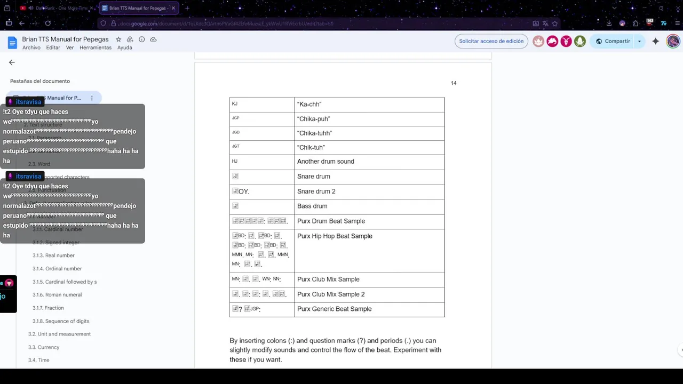The height and width of the screenshot is (384, 683).
Task: Open the Ver menu
Action: click(x=70, y=47)
